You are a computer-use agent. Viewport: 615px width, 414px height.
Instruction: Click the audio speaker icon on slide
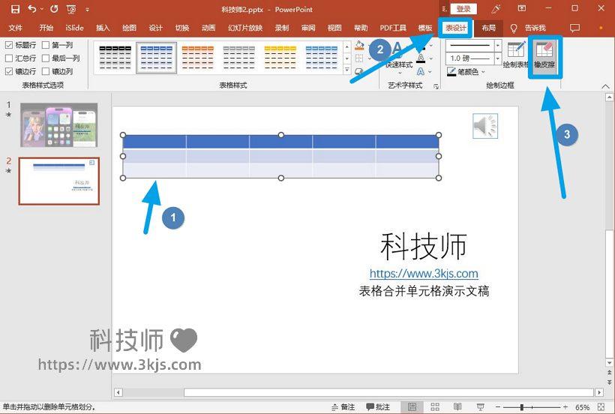[485, 126]
